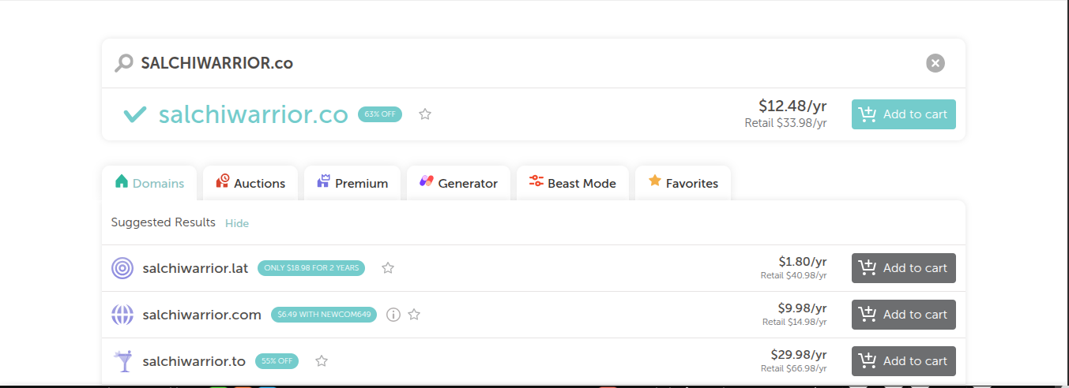This screenshot has width=1069, height=388.
Task: Add salchiwarrior.to to cart
Action: click(x=903, y=361)
